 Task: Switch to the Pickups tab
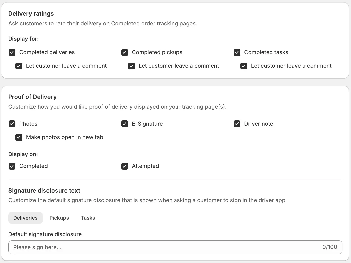pyautogui.click(x=59, y=218)
